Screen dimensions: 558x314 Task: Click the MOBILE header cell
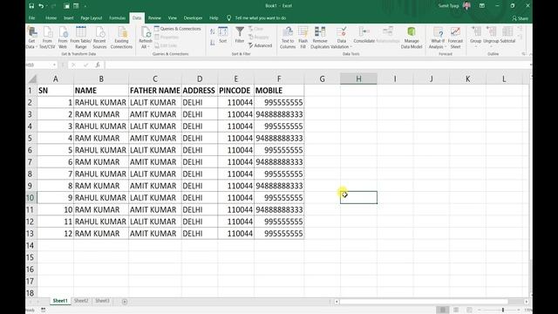tap(279, 91)
